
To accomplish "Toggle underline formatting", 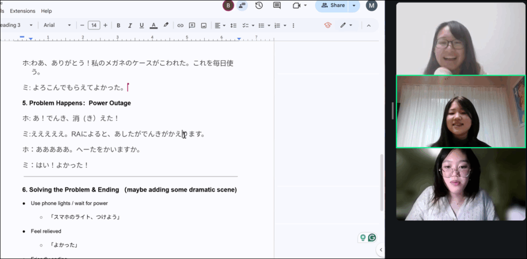I will pyautogui.click(x=141, y=25).
